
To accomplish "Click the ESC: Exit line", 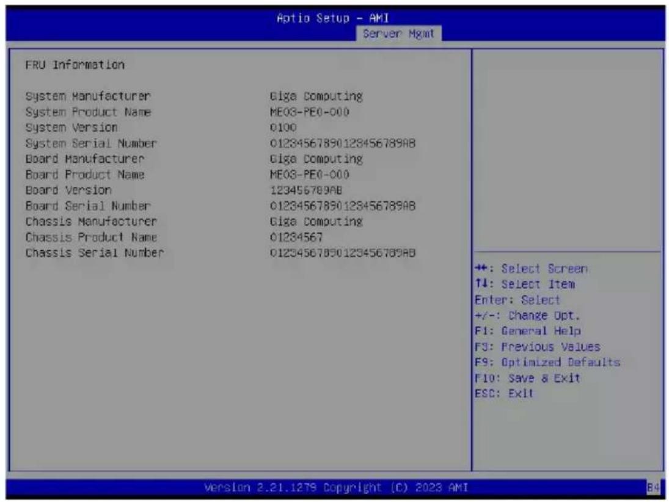I will (504, 393).
